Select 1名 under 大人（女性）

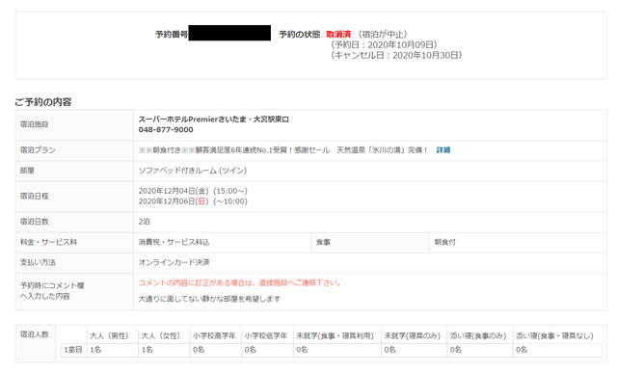(x=148, y=350)
